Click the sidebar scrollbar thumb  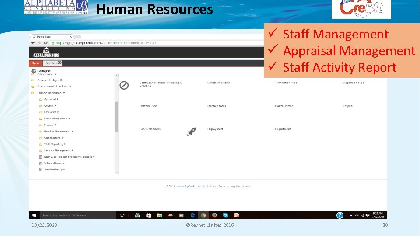pos(116,116)
